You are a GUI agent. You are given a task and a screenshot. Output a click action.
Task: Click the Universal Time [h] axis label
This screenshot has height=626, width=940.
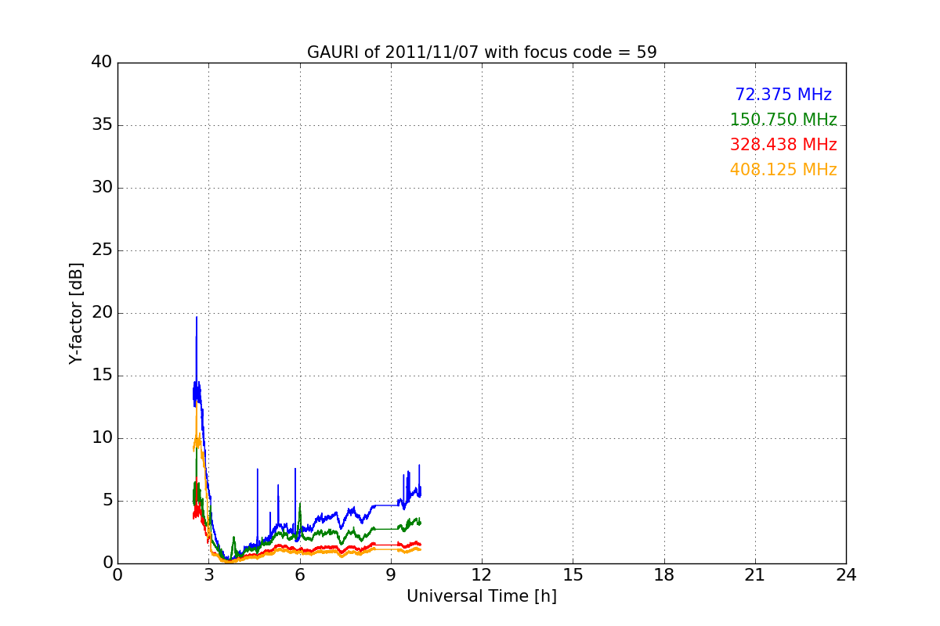[482, 596]
